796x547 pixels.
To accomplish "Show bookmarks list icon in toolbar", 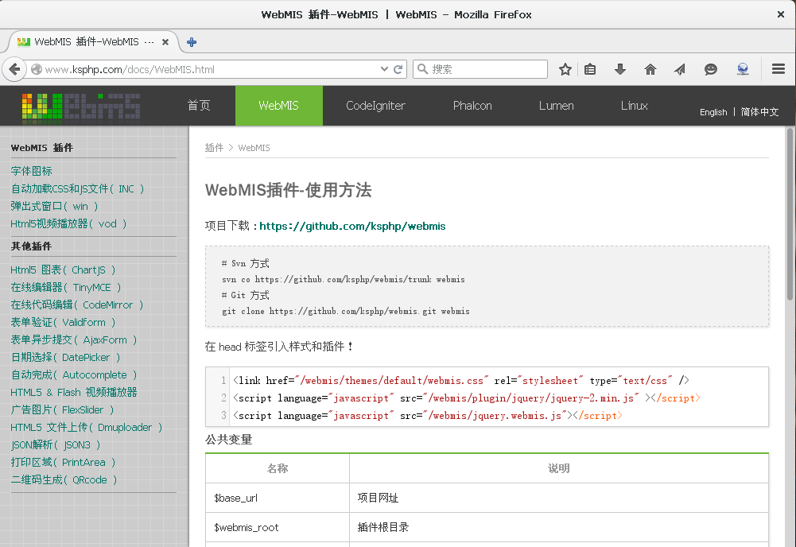I will point(590,69).
